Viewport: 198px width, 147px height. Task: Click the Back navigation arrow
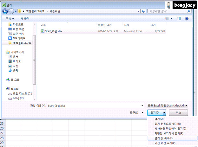pyautogui.click(x=5, y=11)
